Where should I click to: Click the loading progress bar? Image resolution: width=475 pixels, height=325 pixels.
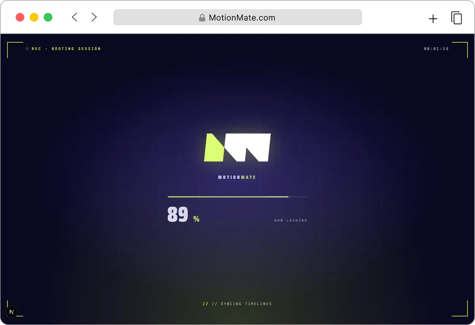(x=237, y=197)
